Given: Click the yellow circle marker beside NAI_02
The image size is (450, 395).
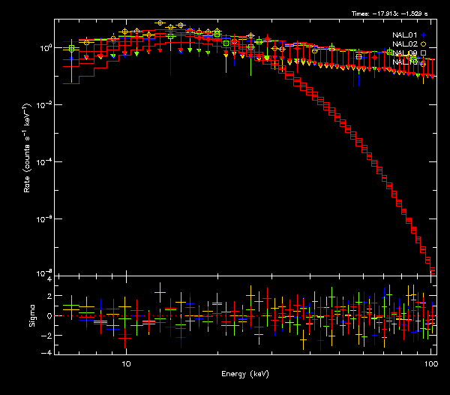Looking at the screenshot, I should (424, 44).
